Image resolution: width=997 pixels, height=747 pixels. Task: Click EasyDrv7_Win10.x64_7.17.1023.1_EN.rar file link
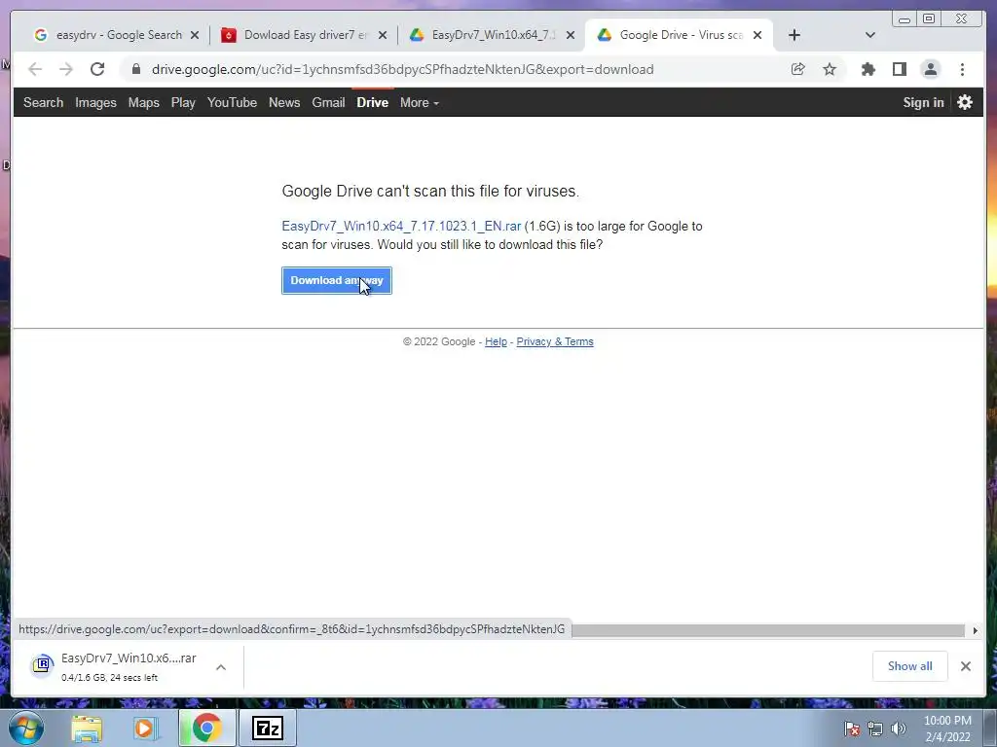coord(401,226)
